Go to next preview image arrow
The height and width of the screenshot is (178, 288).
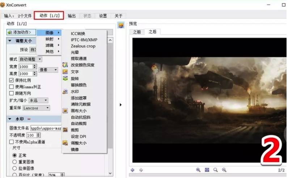point(141,170)
